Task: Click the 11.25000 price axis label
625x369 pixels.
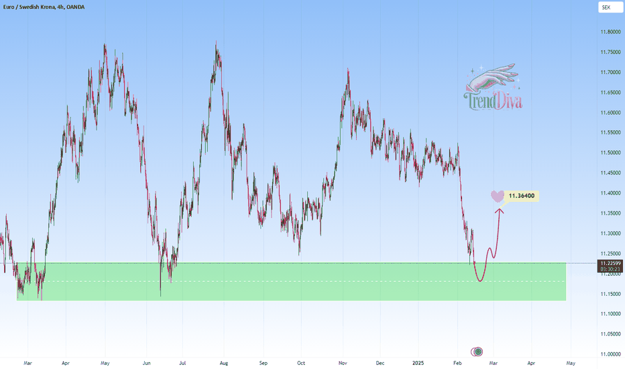Action: click(611, 254)
